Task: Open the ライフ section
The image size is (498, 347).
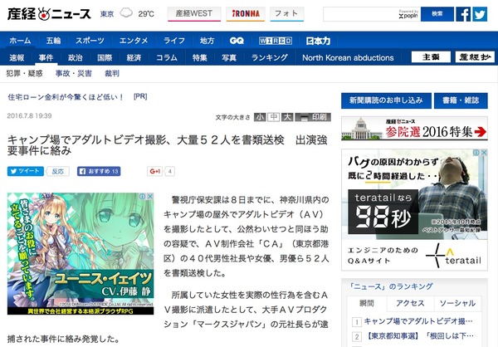Action: point(174,41)
